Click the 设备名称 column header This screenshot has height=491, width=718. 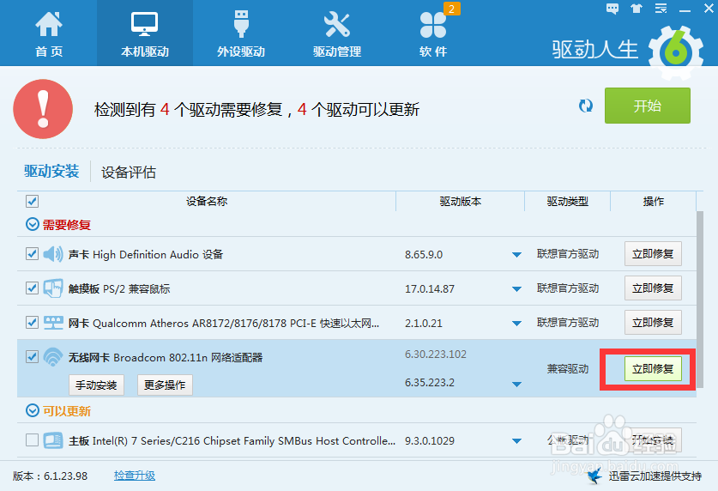207,201
